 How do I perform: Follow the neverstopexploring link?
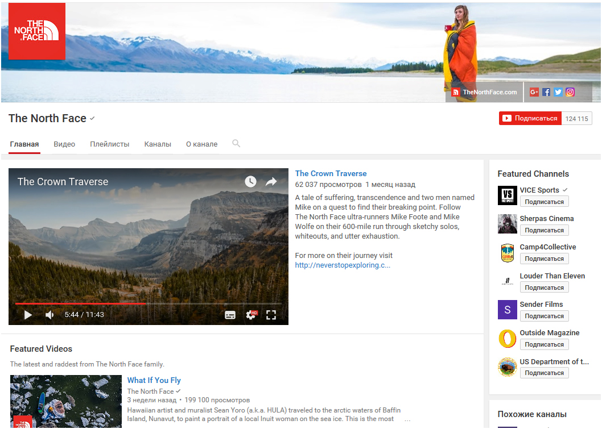(x=343, y=265)
